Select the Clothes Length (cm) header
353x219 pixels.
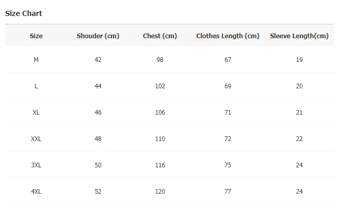(x=228, y=36)
